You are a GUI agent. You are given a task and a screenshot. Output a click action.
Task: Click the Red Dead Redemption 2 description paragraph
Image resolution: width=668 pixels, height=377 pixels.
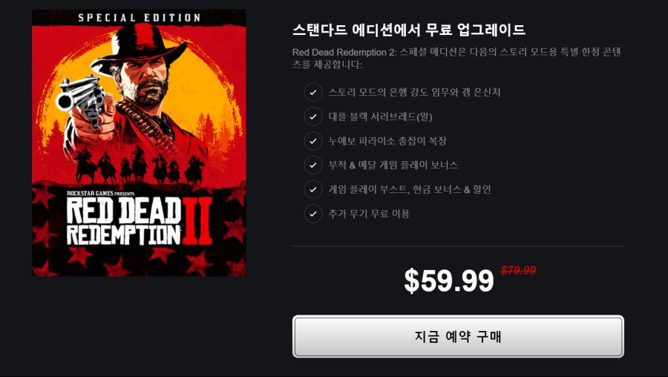(456, 59)
